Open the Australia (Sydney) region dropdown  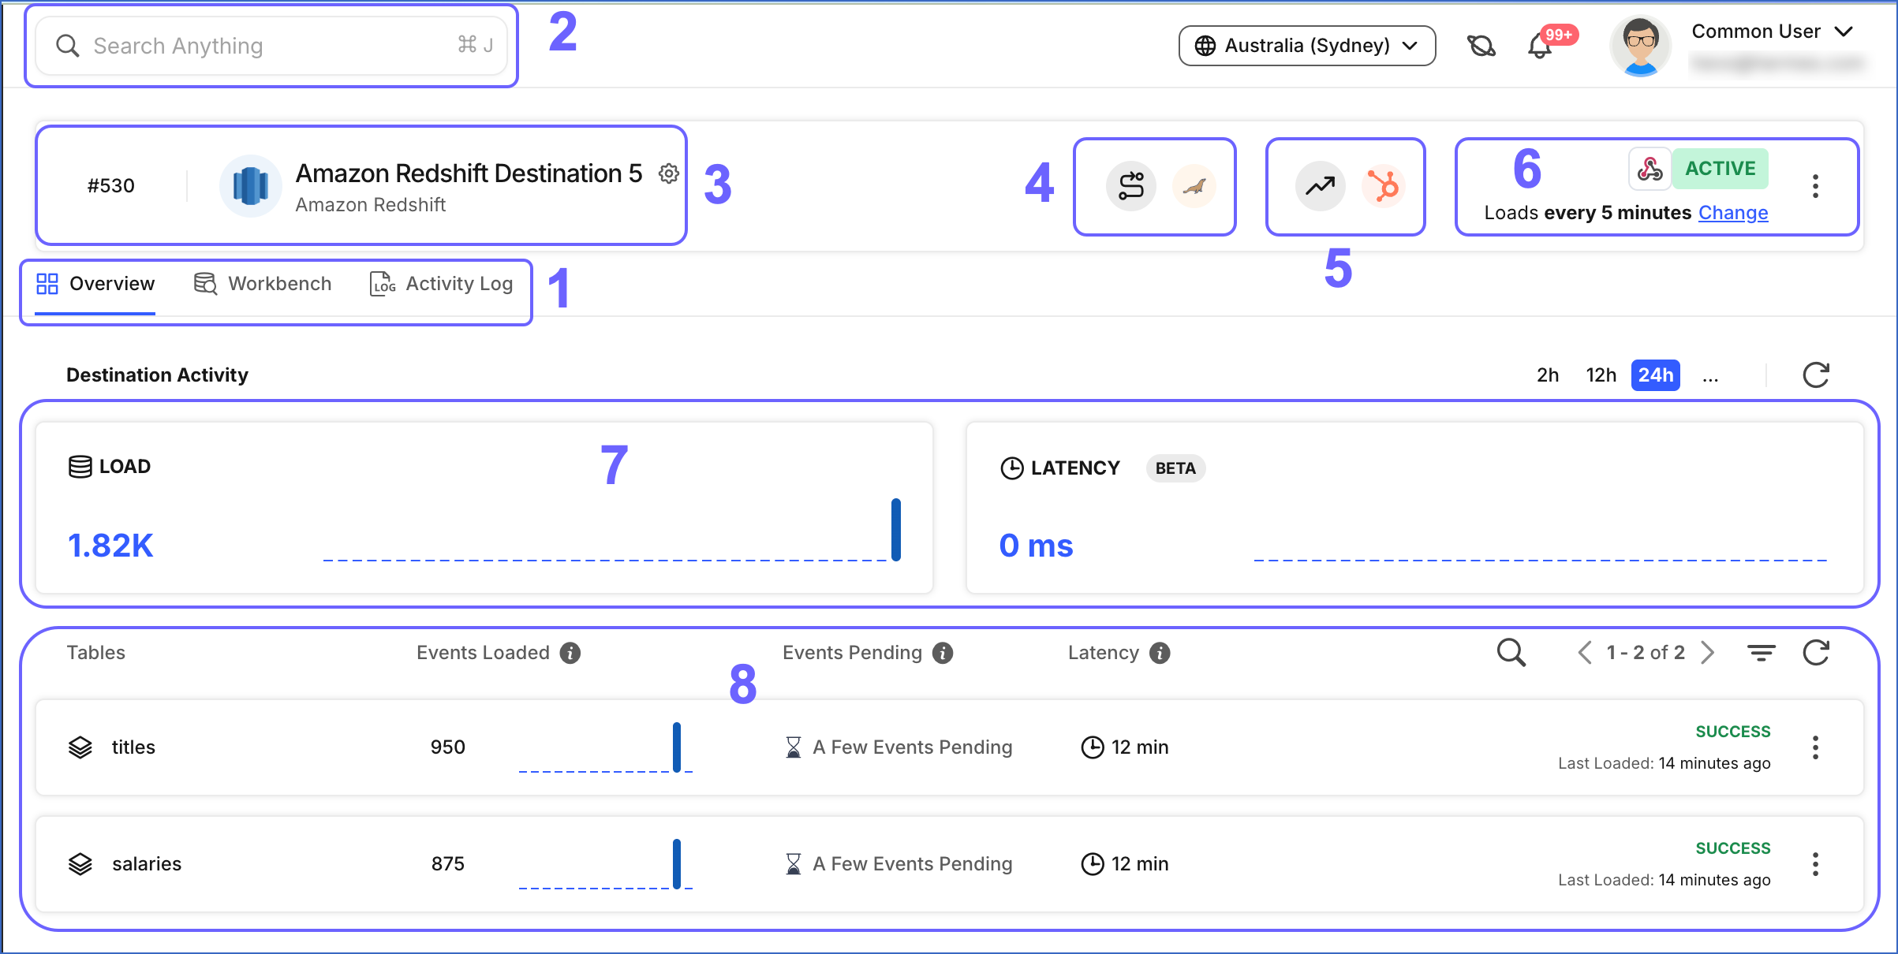1307,46
